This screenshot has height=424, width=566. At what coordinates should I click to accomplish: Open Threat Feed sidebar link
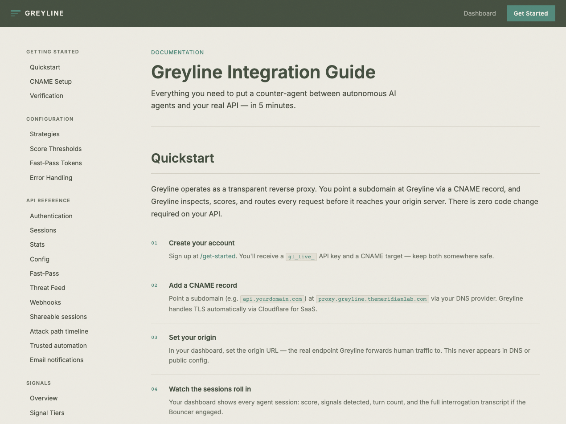click(x=47, y=288)
